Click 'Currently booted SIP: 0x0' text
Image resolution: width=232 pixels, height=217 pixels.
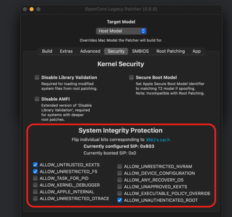[110, 153]
